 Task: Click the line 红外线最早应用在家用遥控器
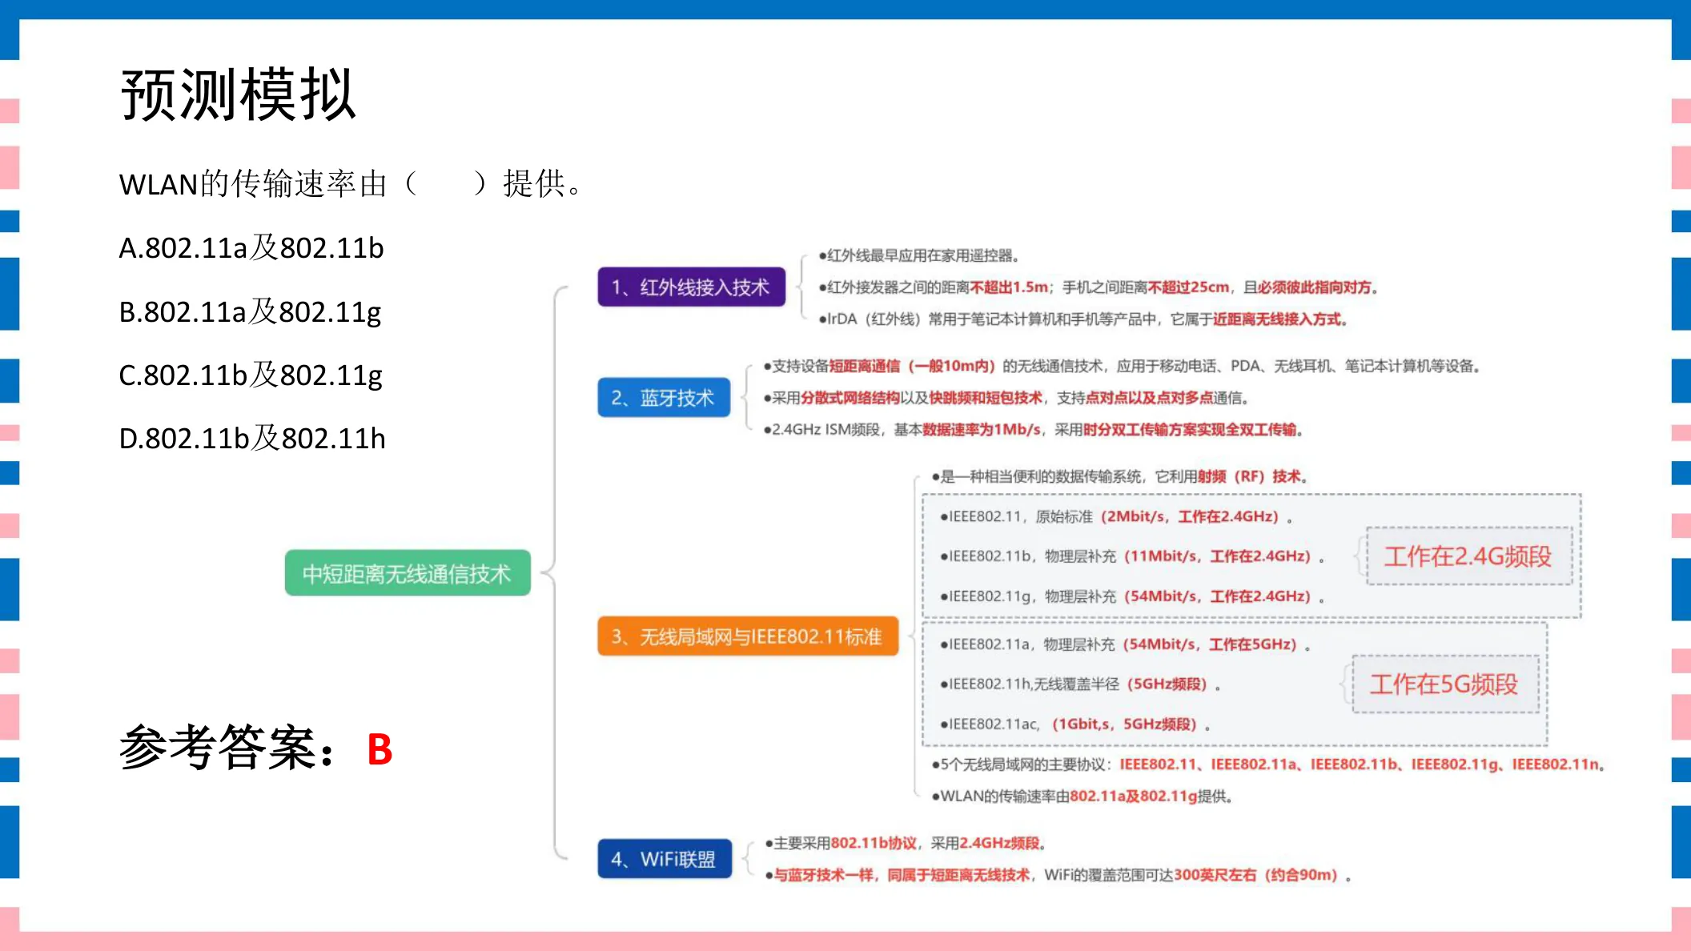tap(918, 256)
